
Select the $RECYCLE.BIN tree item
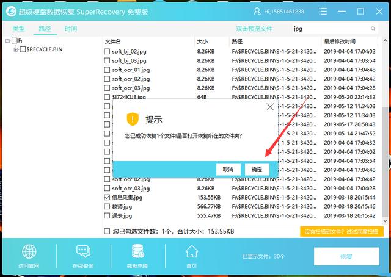pyautogui.click(x=45, y=49)
